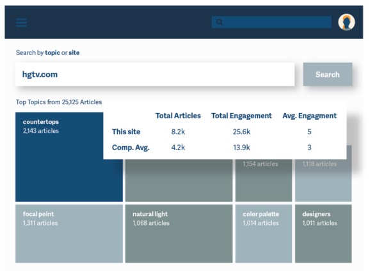Click the Total Articles column header
This screenshot has height=276, width=384.
tap(178, 116)
